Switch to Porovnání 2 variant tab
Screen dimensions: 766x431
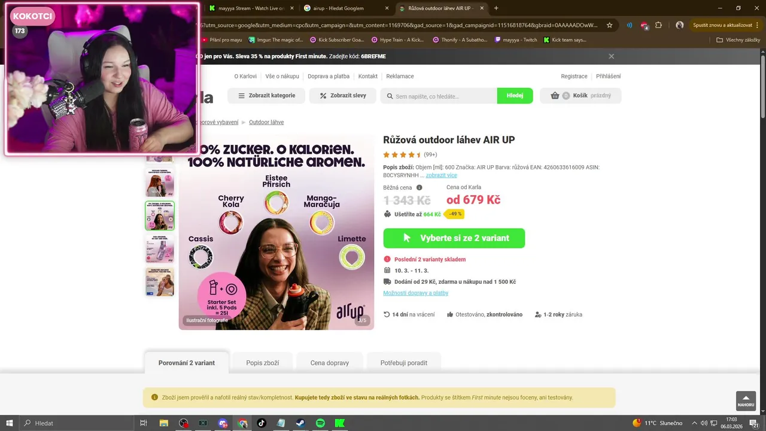[x=187, y=363]
